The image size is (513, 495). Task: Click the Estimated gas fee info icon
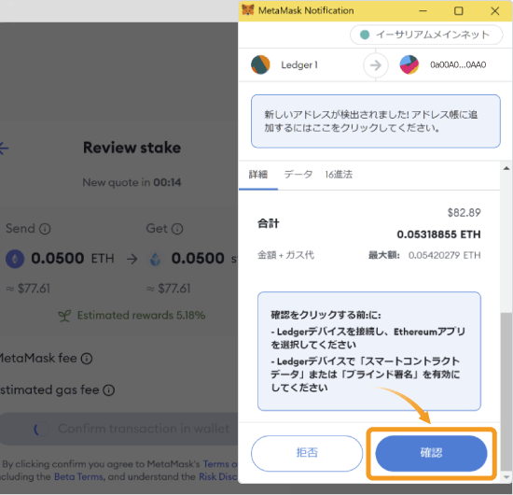108,390
